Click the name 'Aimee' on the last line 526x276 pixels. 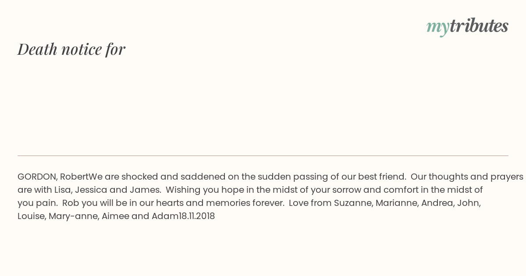click(x=115, y=216)
